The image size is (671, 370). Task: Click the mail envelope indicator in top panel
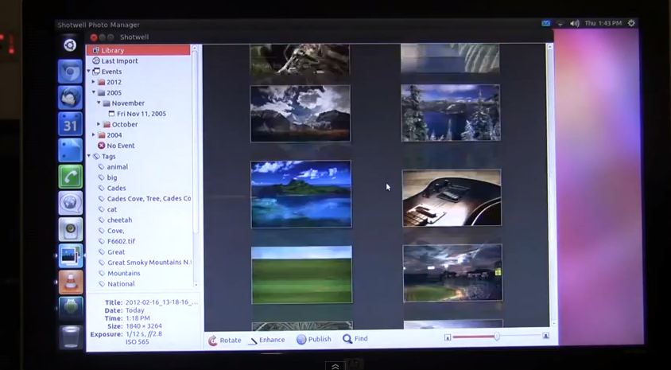546,24
